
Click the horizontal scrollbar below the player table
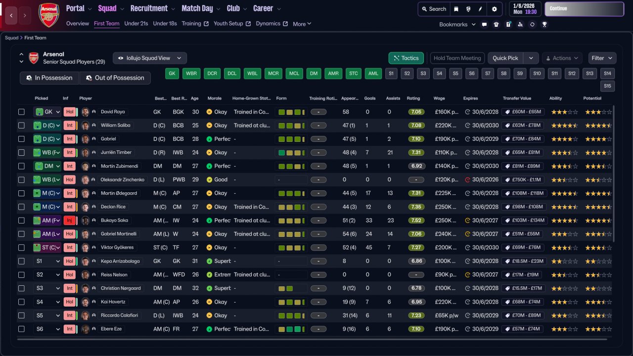(x=312, y=340)
